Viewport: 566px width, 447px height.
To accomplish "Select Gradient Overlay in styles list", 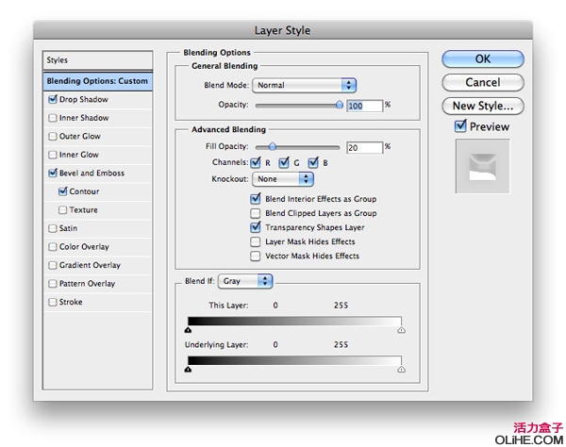I will (90, 265).
